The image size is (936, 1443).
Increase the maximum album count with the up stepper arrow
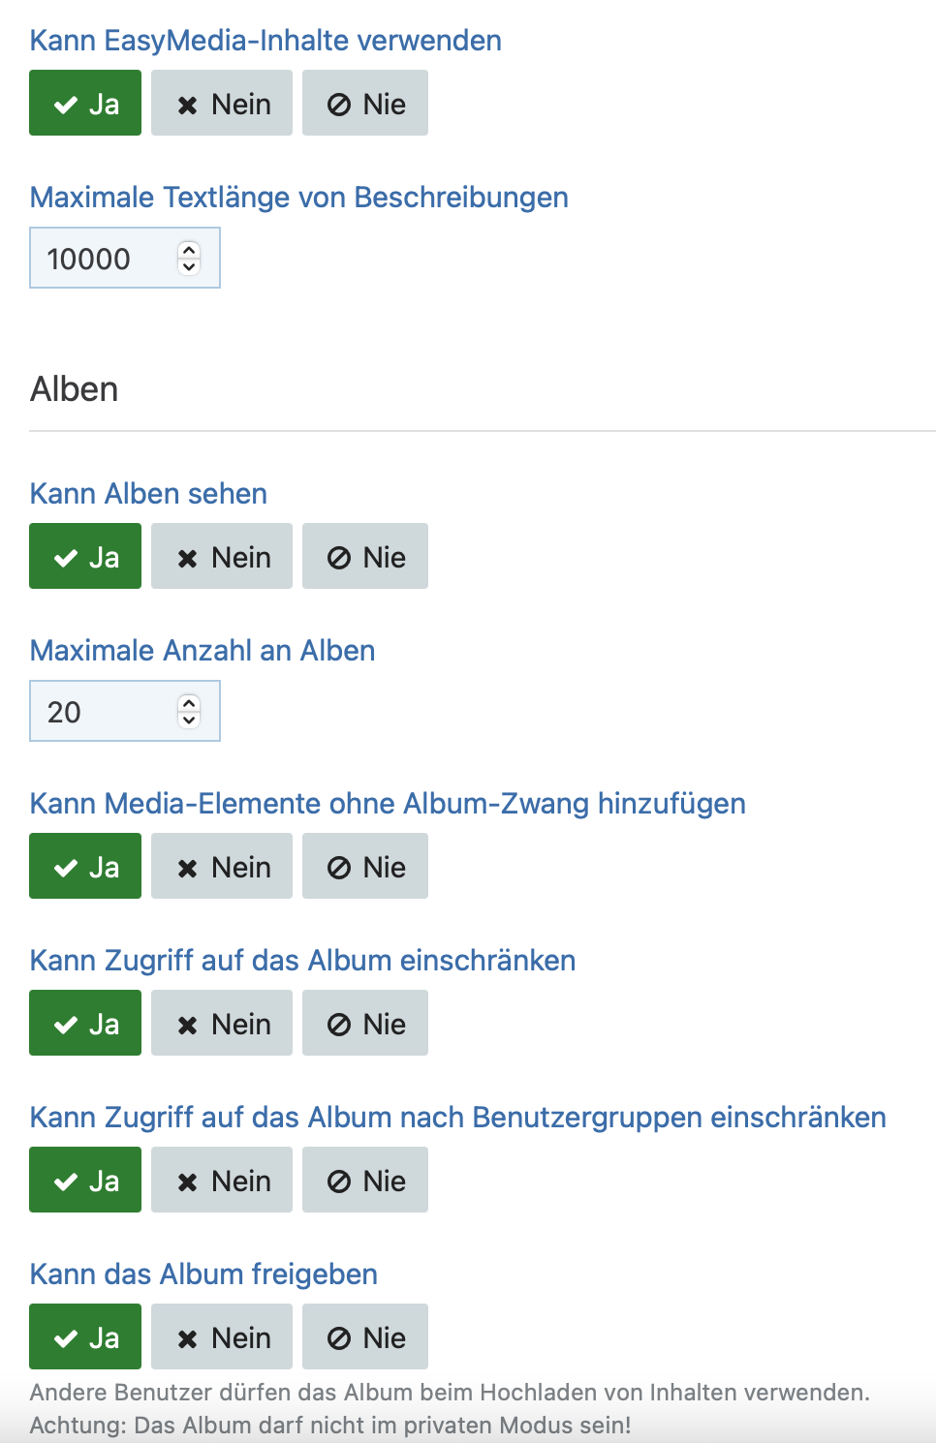coord(189,702)
